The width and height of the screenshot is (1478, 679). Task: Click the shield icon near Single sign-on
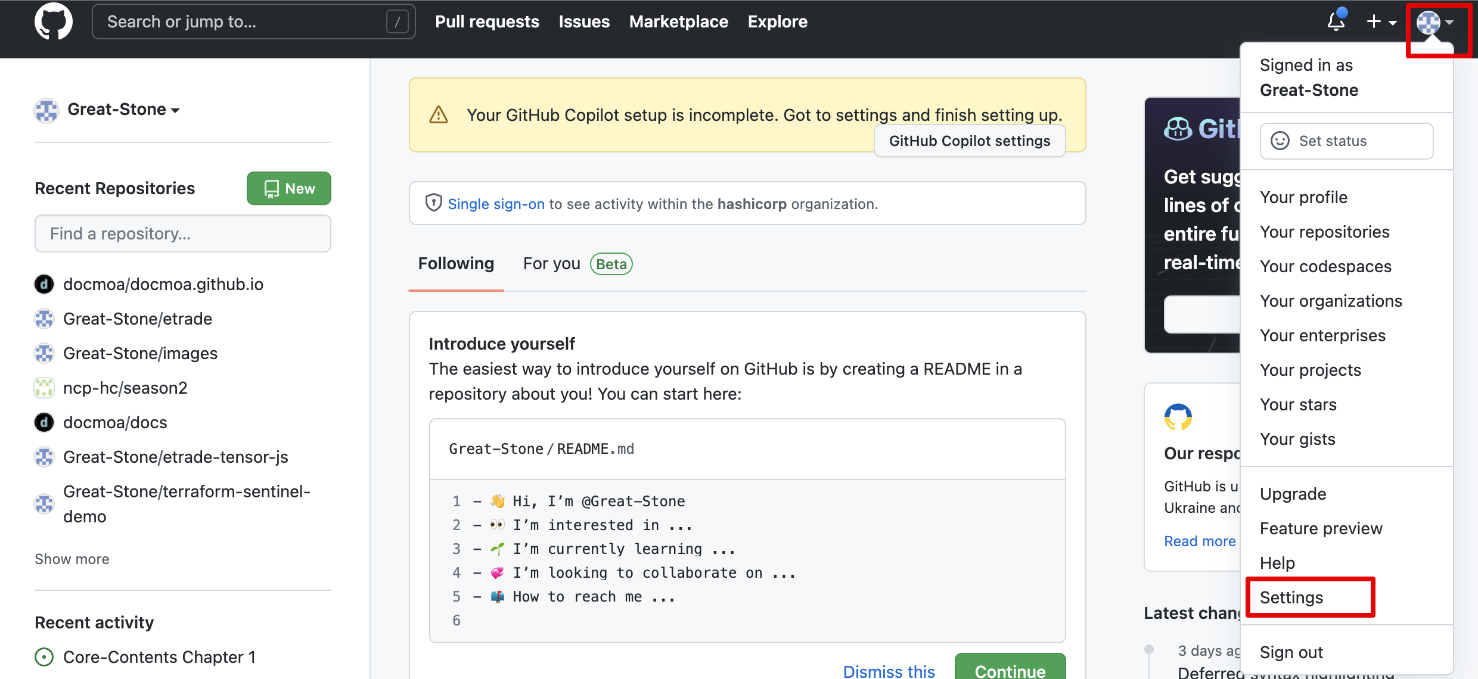click(433, 203)
